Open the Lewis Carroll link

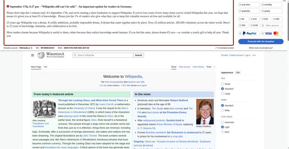coord(106,104)
